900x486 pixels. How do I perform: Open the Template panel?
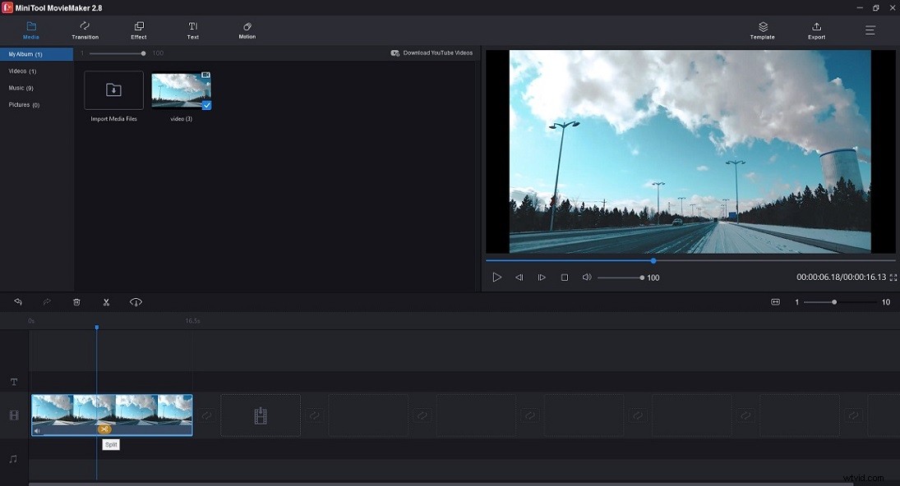762,30
